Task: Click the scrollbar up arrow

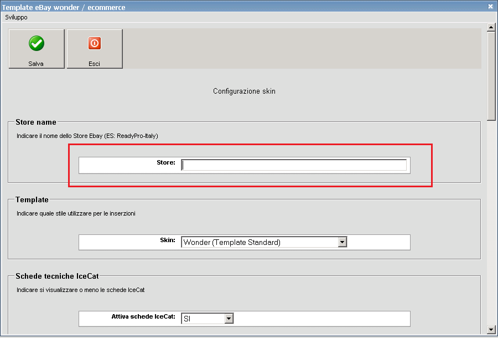Action: point(491,28)
